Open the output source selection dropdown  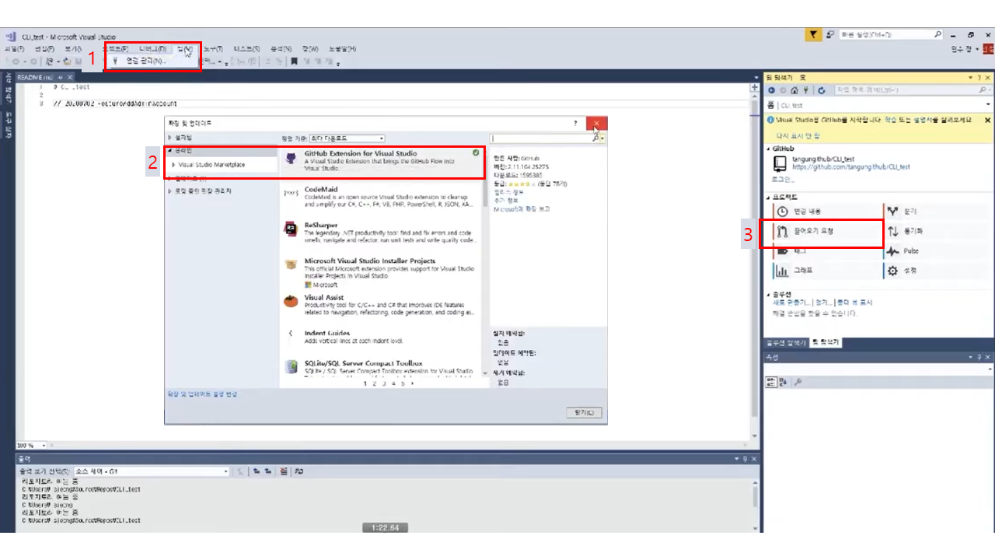pos(152,471)
